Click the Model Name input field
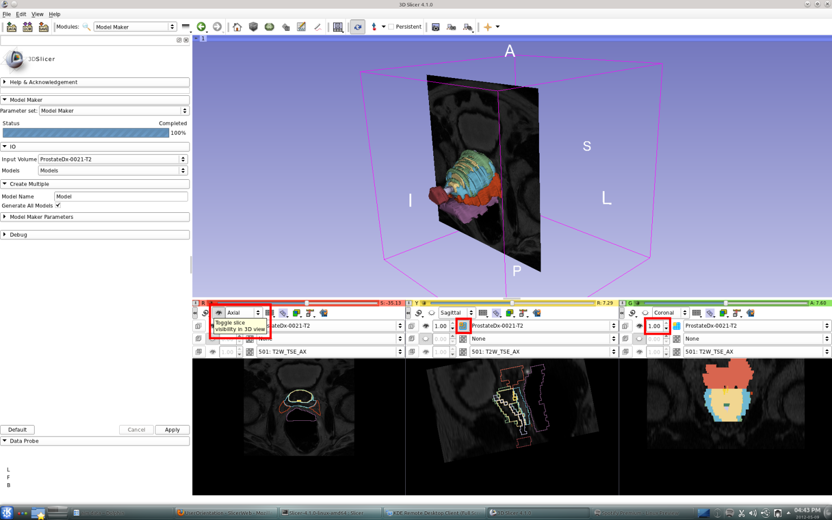 tap(121, 197)
